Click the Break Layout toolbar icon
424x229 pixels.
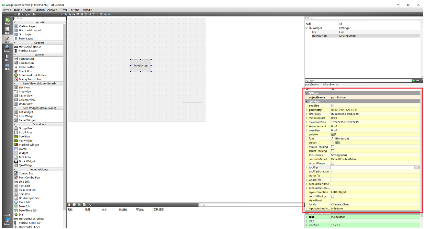[x=105, y=14]
